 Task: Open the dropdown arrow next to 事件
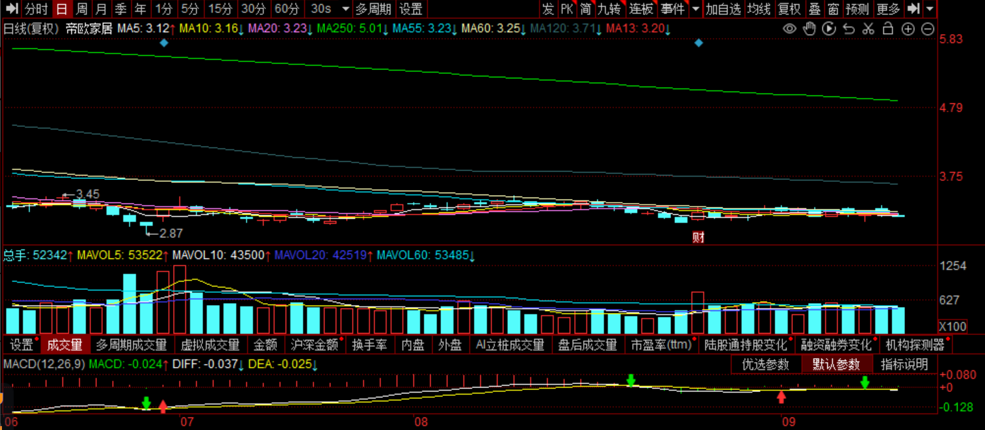click(x=696, y=9)
